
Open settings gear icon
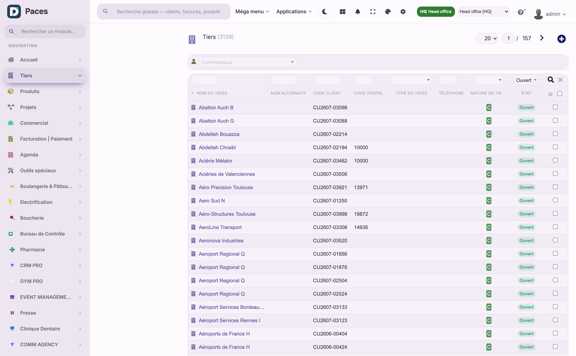[x=403, y=12]
